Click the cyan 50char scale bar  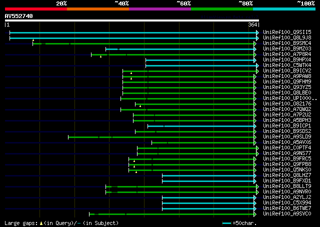point(226,223)
